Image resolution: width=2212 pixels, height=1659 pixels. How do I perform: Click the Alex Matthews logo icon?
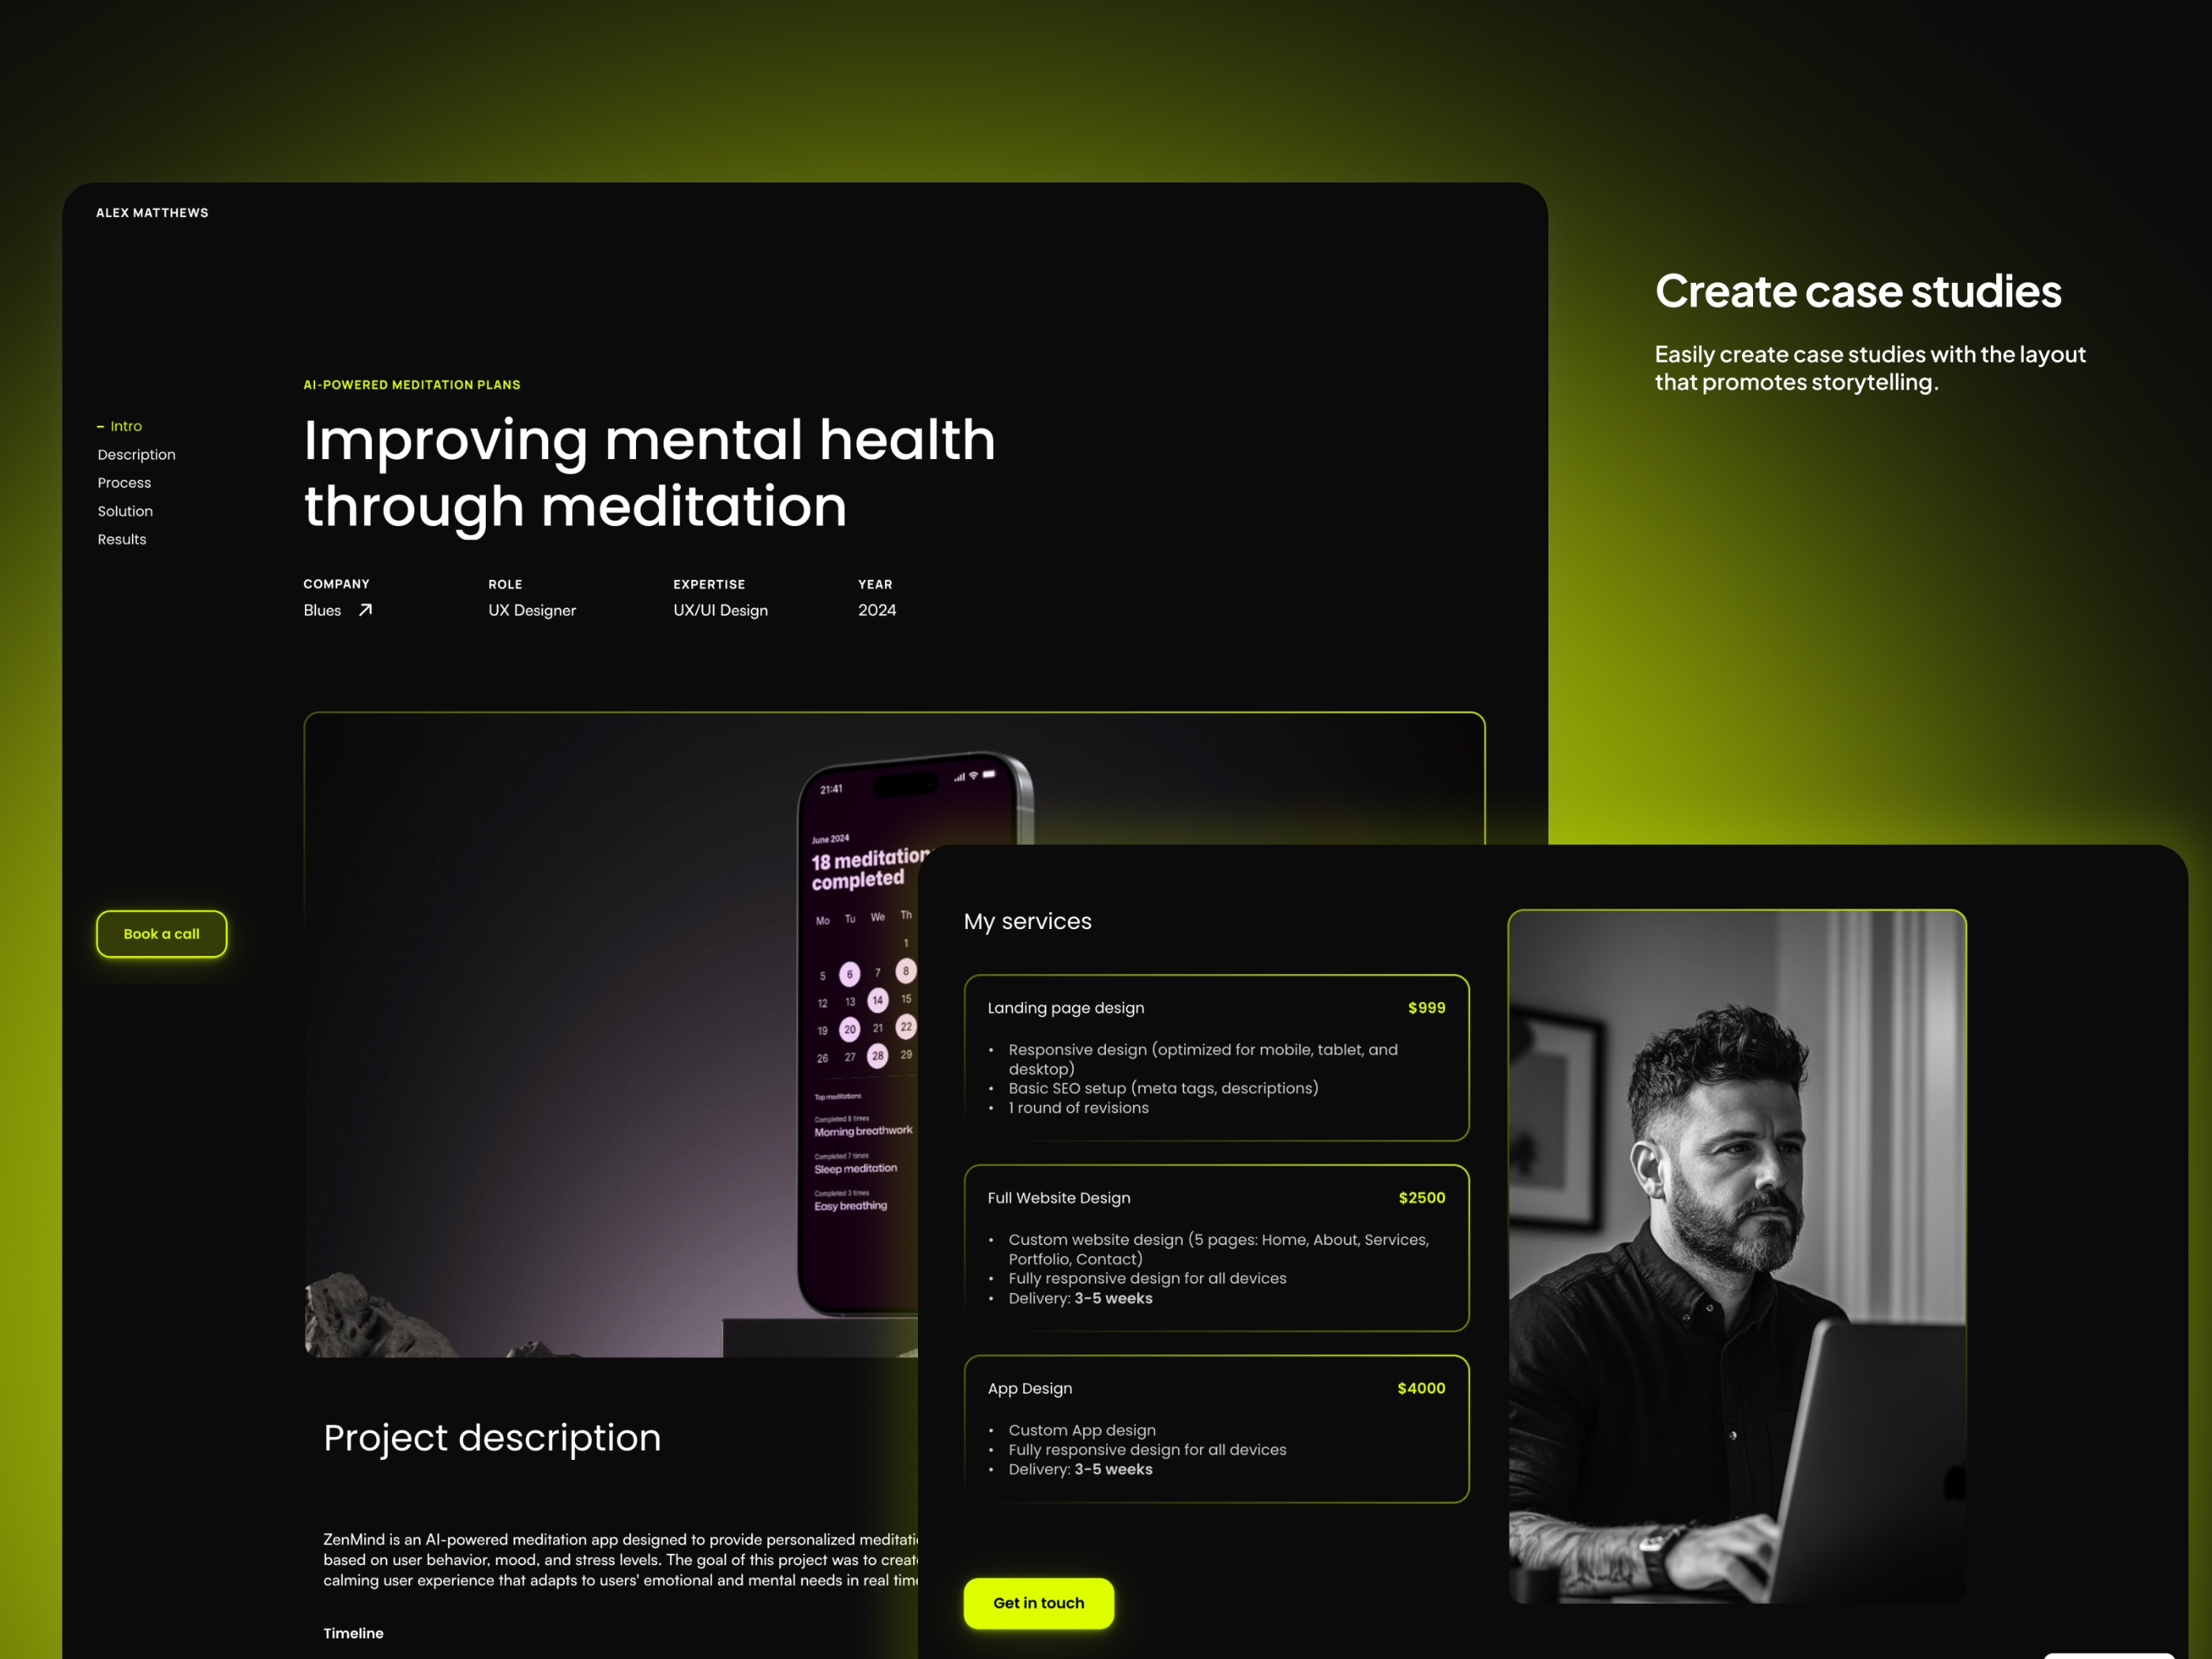152,213
